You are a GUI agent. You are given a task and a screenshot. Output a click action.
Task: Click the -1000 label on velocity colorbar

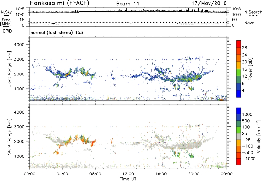coord(249,159)
